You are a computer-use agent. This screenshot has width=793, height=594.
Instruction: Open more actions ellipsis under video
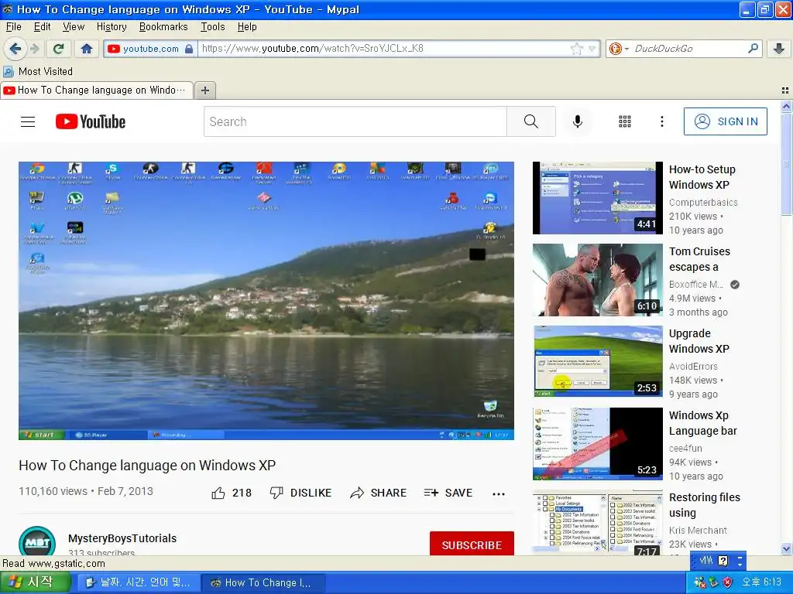499,494
